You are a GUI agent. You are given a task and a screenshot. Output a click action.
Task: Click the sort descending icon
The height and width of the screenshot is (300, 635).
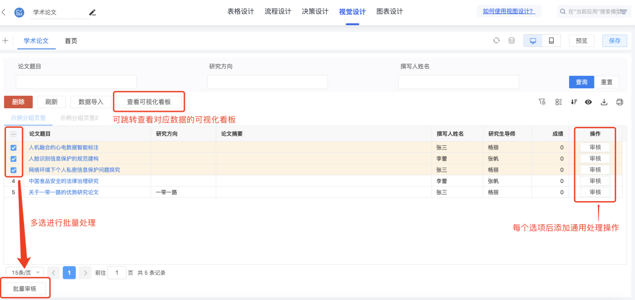[574, 102]
